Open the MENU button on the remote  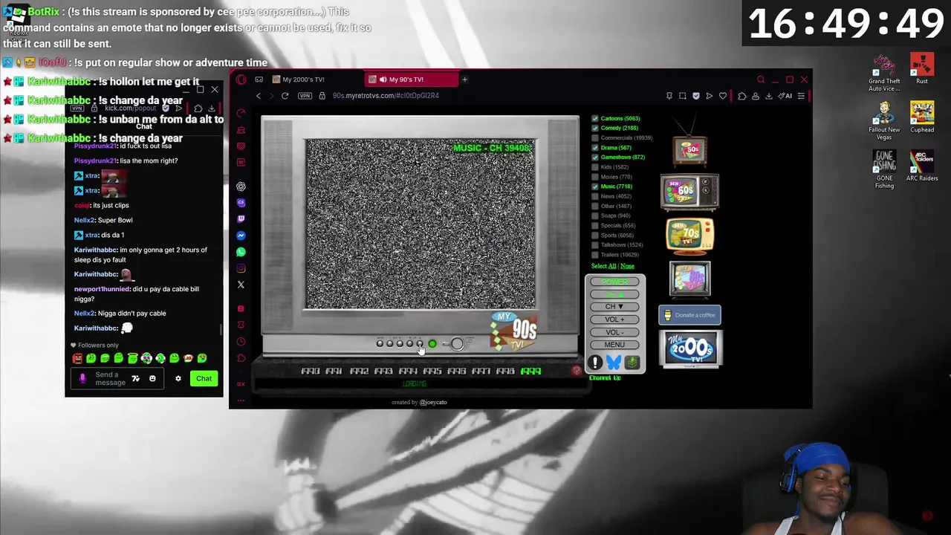pos(614,345)
